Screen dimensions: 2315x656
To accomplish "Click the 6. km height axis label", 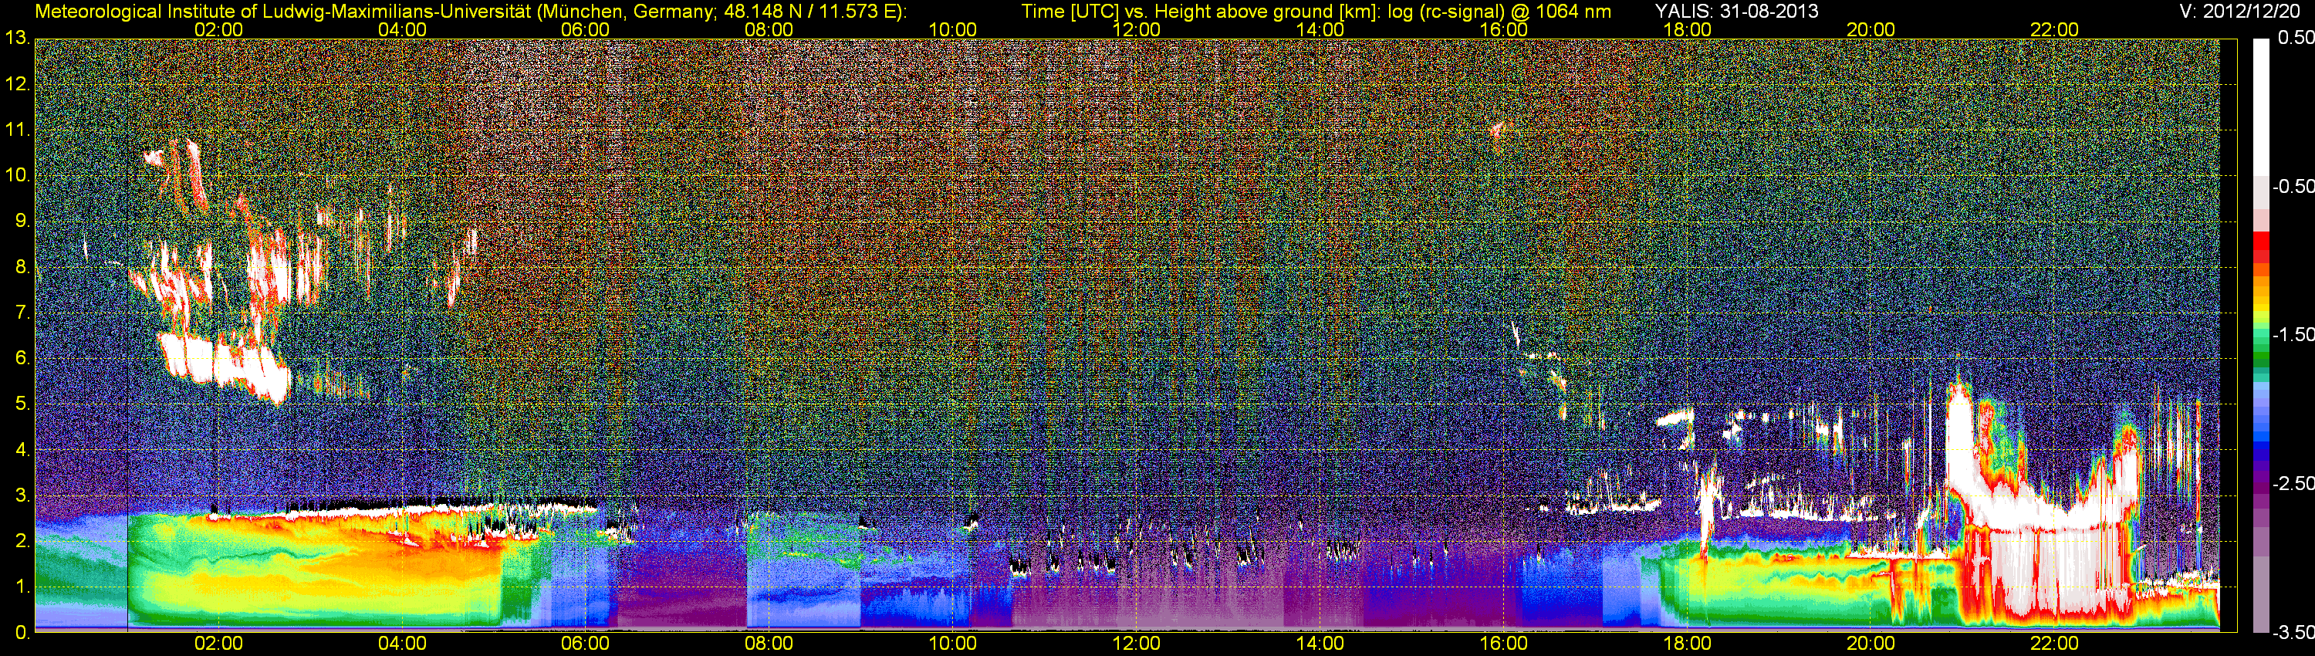I will tap(22, 359).
